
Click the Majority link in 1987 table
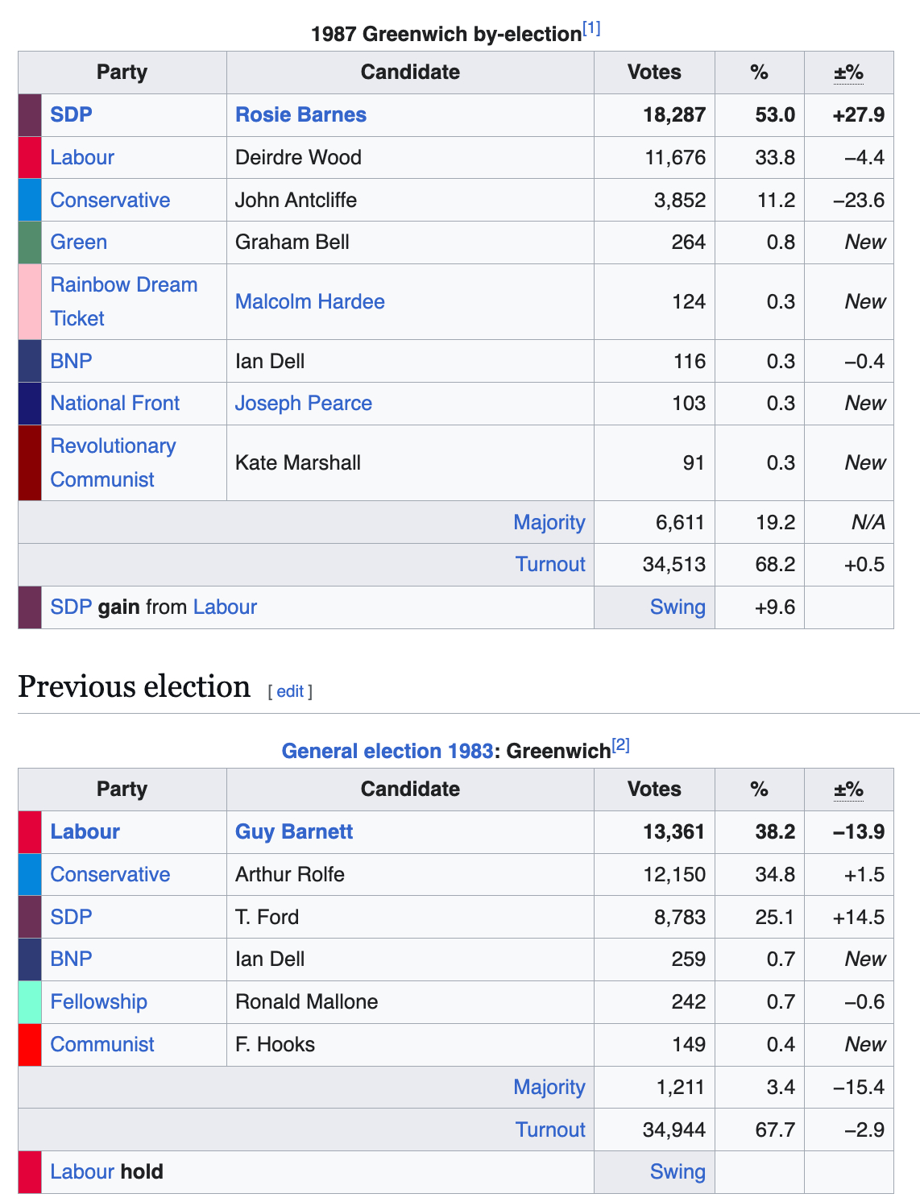pyautogui.click(x=549, y=522)
